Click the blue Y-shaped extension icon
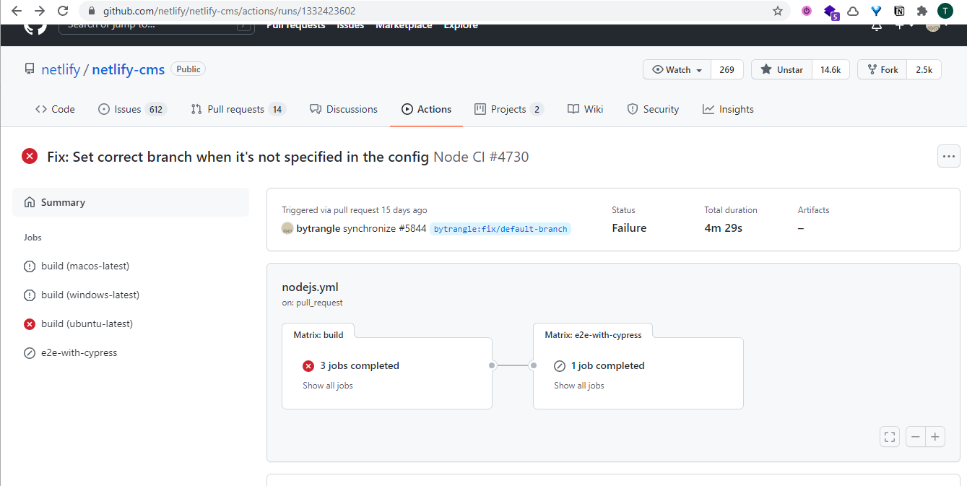This screenshot has height=486, width=967. (x=876, y=11)
